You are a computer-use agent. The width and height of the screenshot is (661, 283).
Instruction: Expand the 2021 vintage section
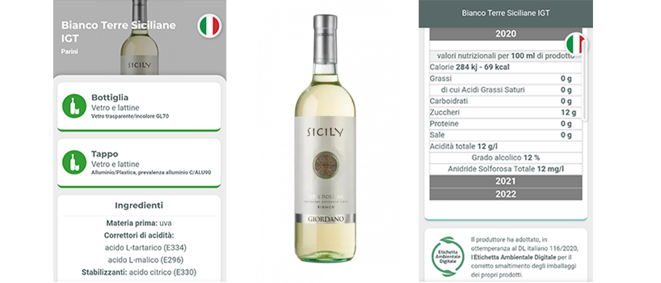pyautogui.click(x=506, y=182)
